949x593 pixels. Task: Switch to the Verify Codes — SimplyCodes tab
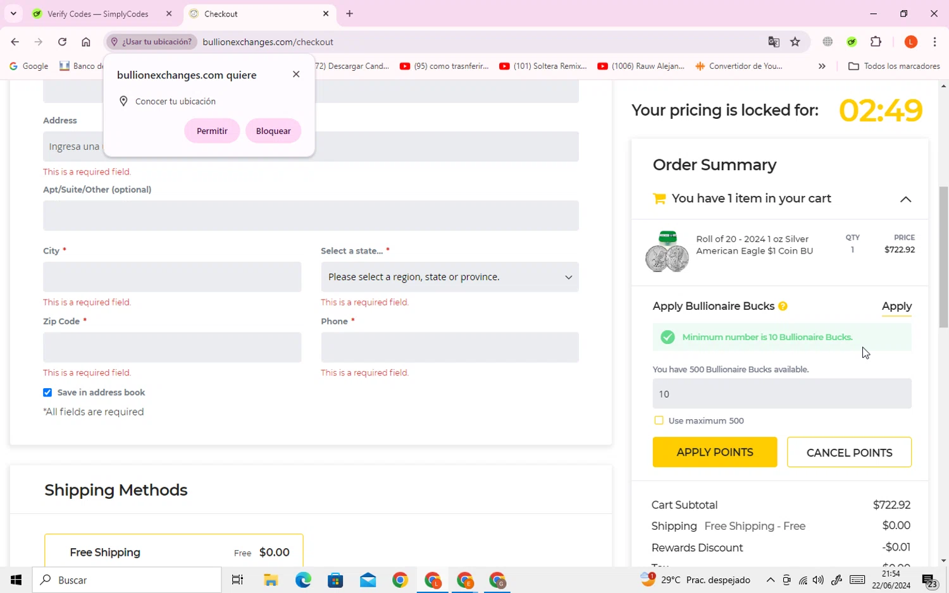(98, 13)
